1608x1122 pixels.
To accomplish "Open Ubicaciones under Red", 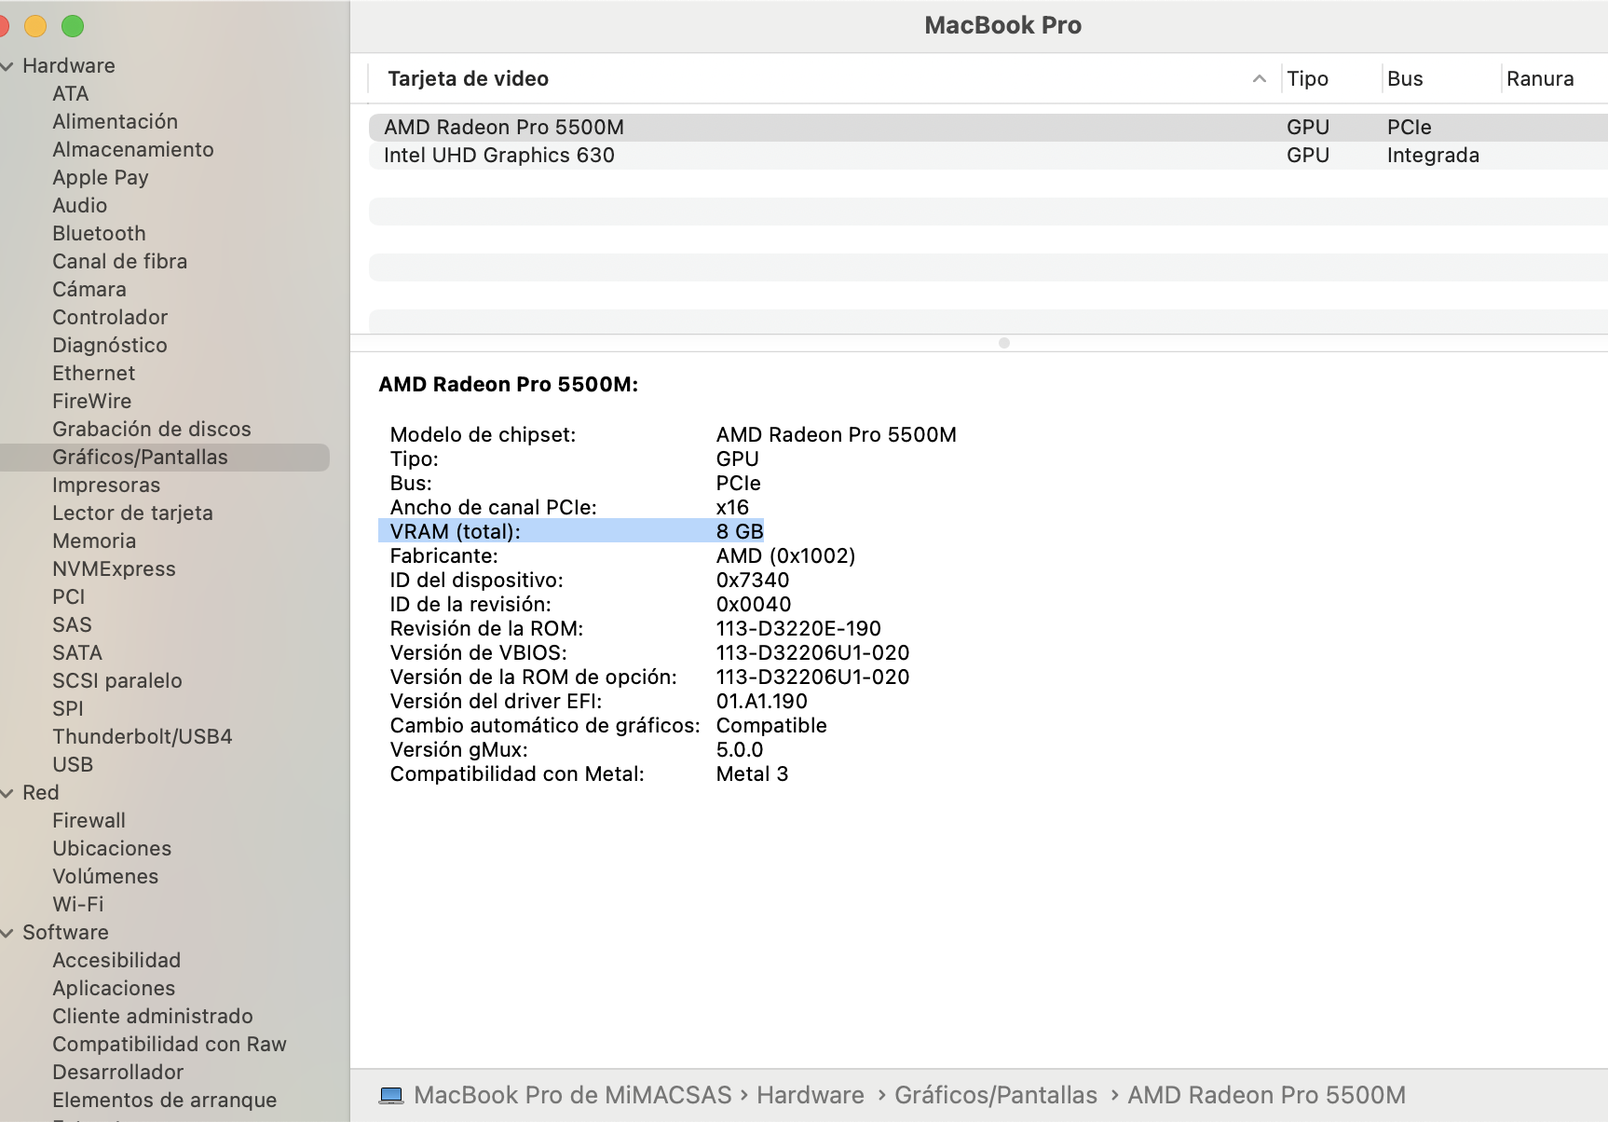I will pyautogui.click(x=112, y=849).
